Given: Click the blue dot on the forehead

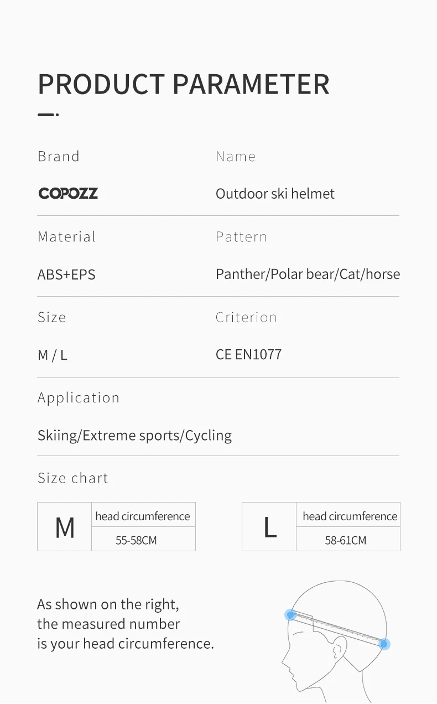Looking at the screenshot, I should point(290,614).
